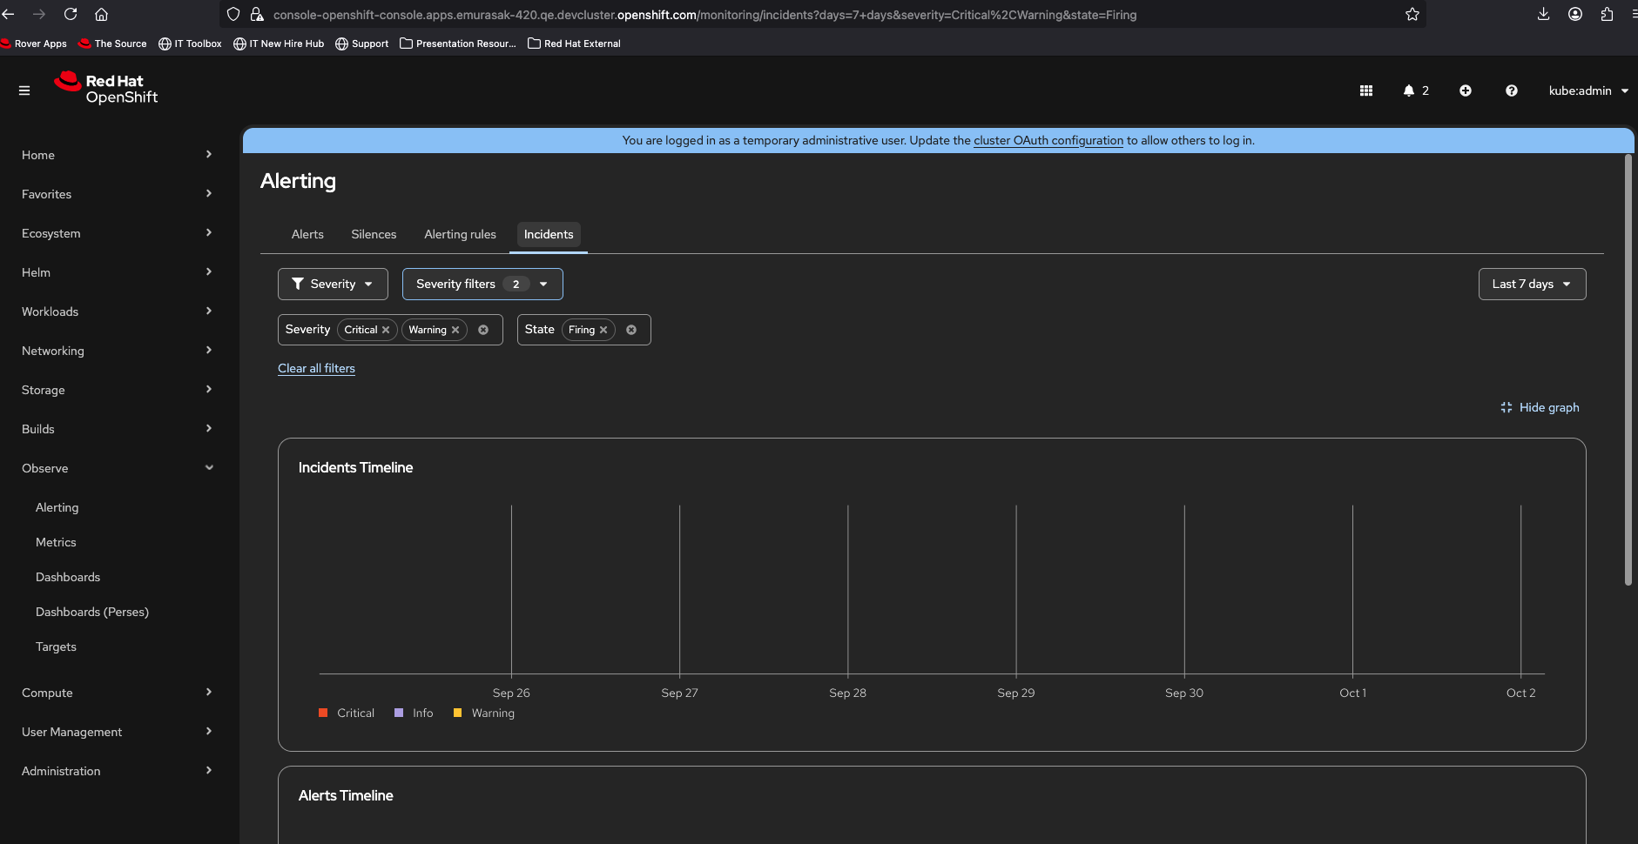Remove the Critical severity filter chip
Image resolution: width=1638 pixels, height=844 pixels.
pos(386,330)
